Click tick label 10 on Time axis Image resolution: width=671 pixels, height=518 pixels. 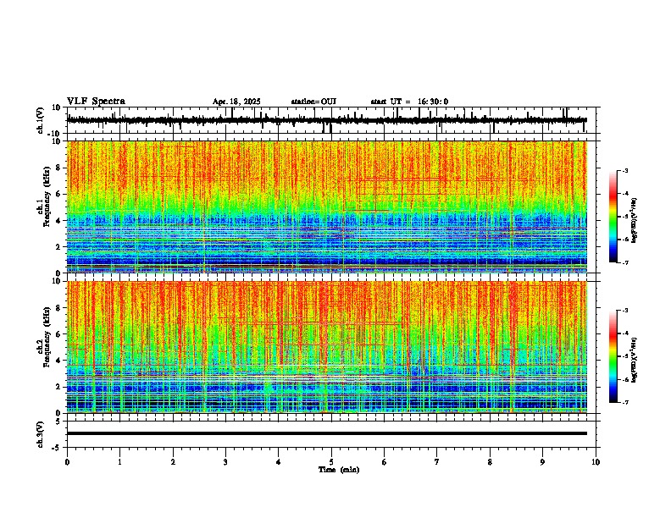(596, 462)
